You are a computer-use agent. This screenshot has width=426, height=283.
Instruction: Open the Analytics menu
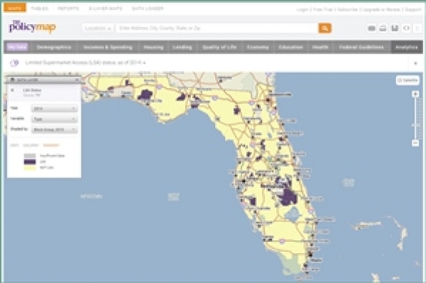point(406,48)
